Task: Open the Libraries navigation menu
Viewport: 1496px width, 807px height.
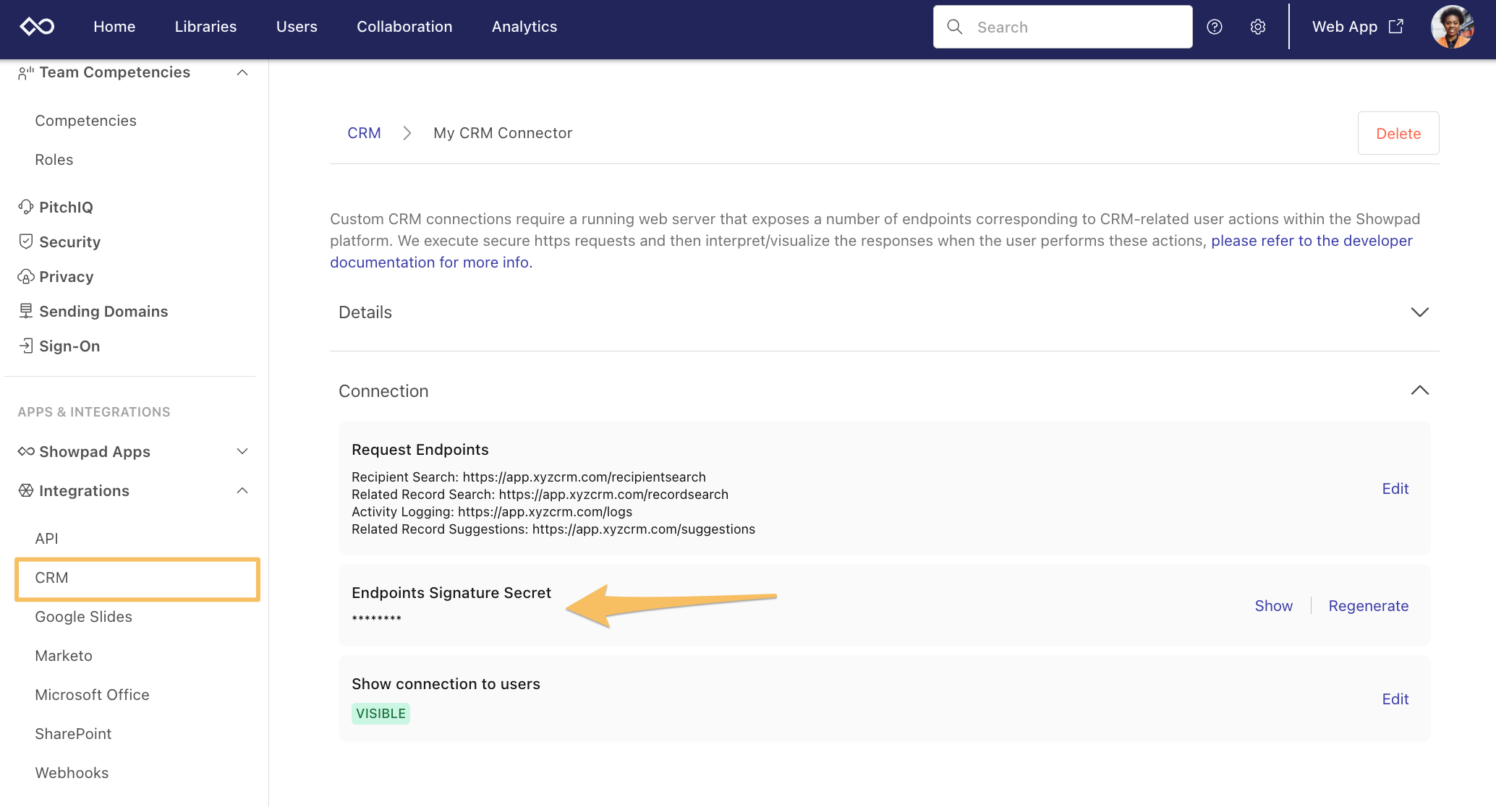Action: click(205, 27)
